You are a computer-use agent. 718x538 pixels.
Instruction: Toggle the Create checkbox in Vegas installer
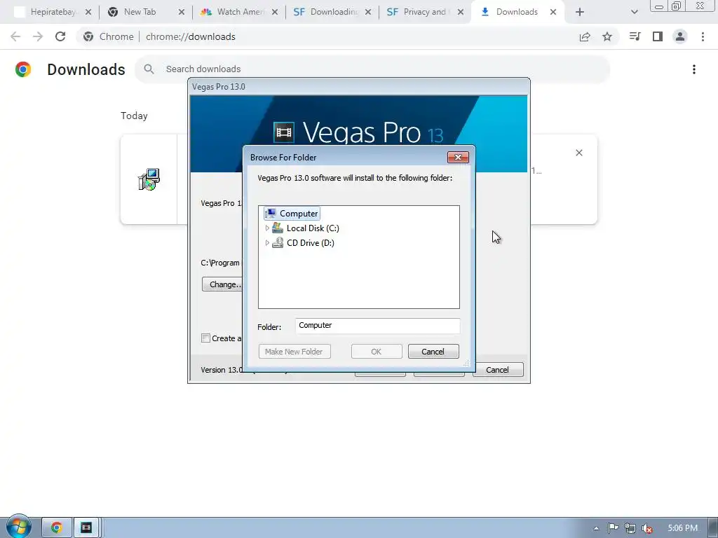pyautogui.click(x=205, y=338)
